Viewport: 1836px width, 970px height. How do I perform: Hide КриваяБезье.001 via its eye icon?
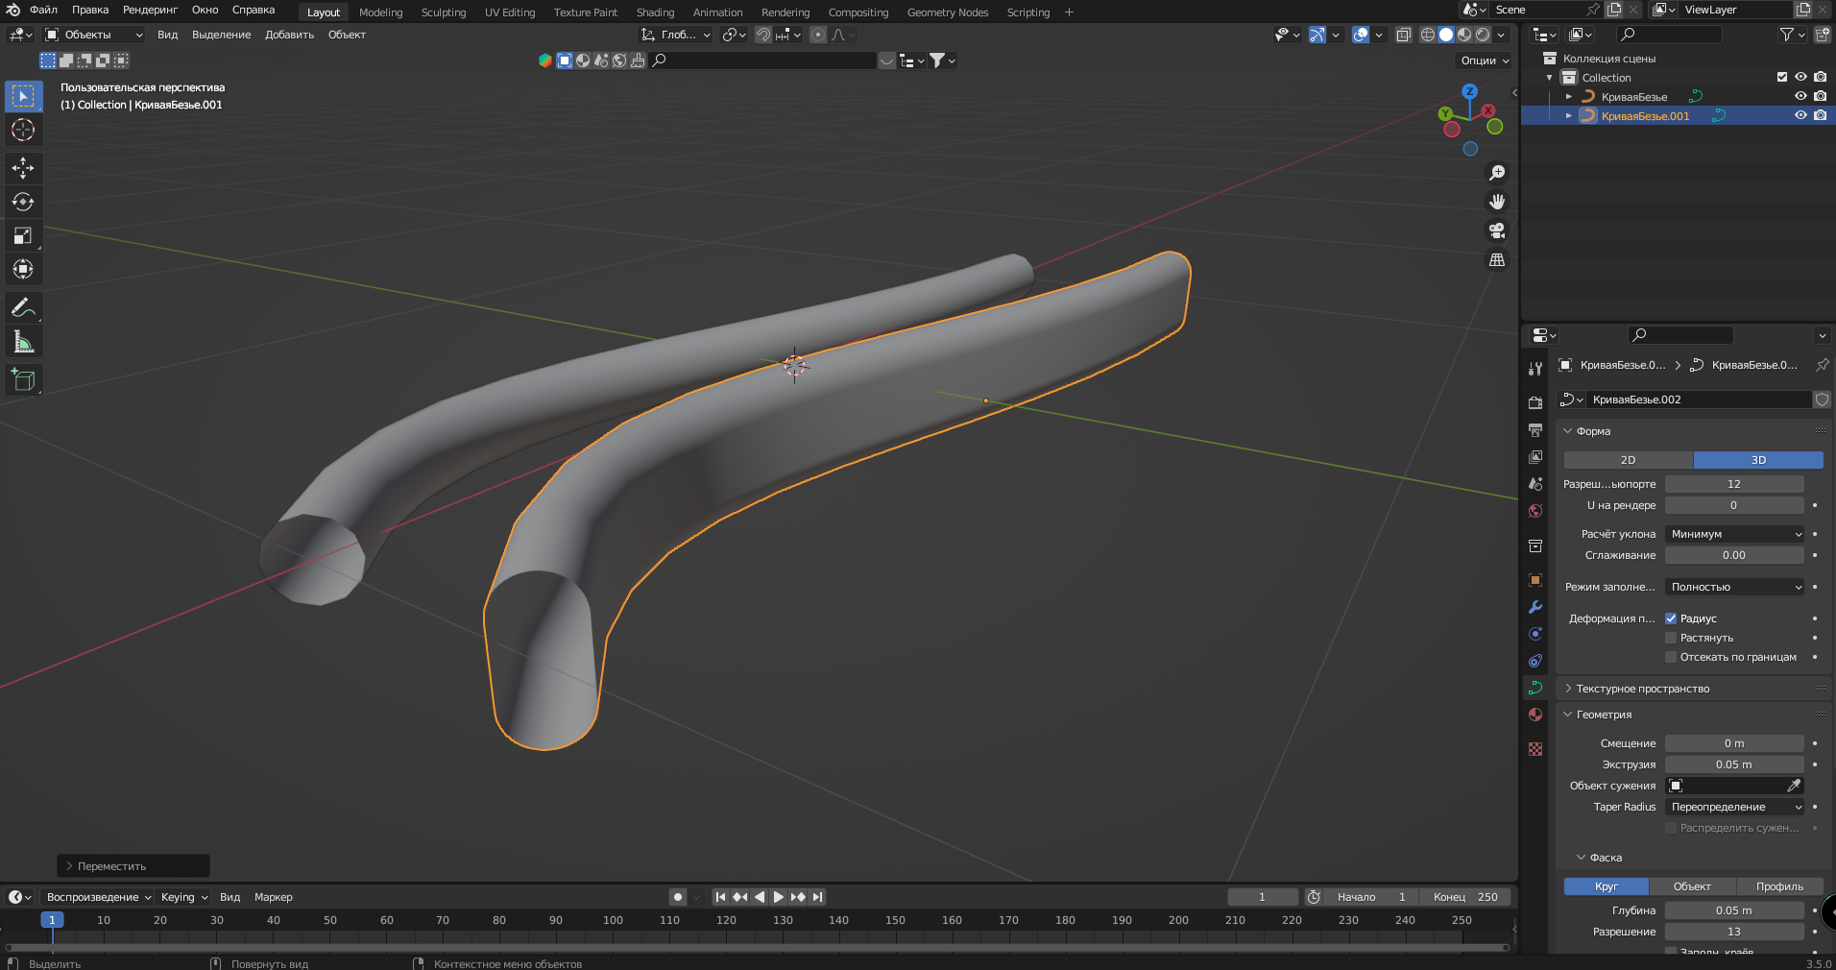point(1800,115)
